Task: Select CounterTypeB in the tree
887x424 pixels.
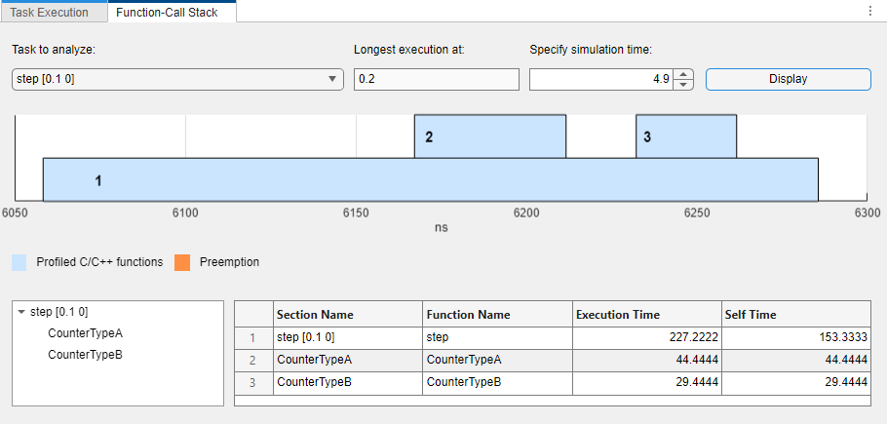Action: 85,355
